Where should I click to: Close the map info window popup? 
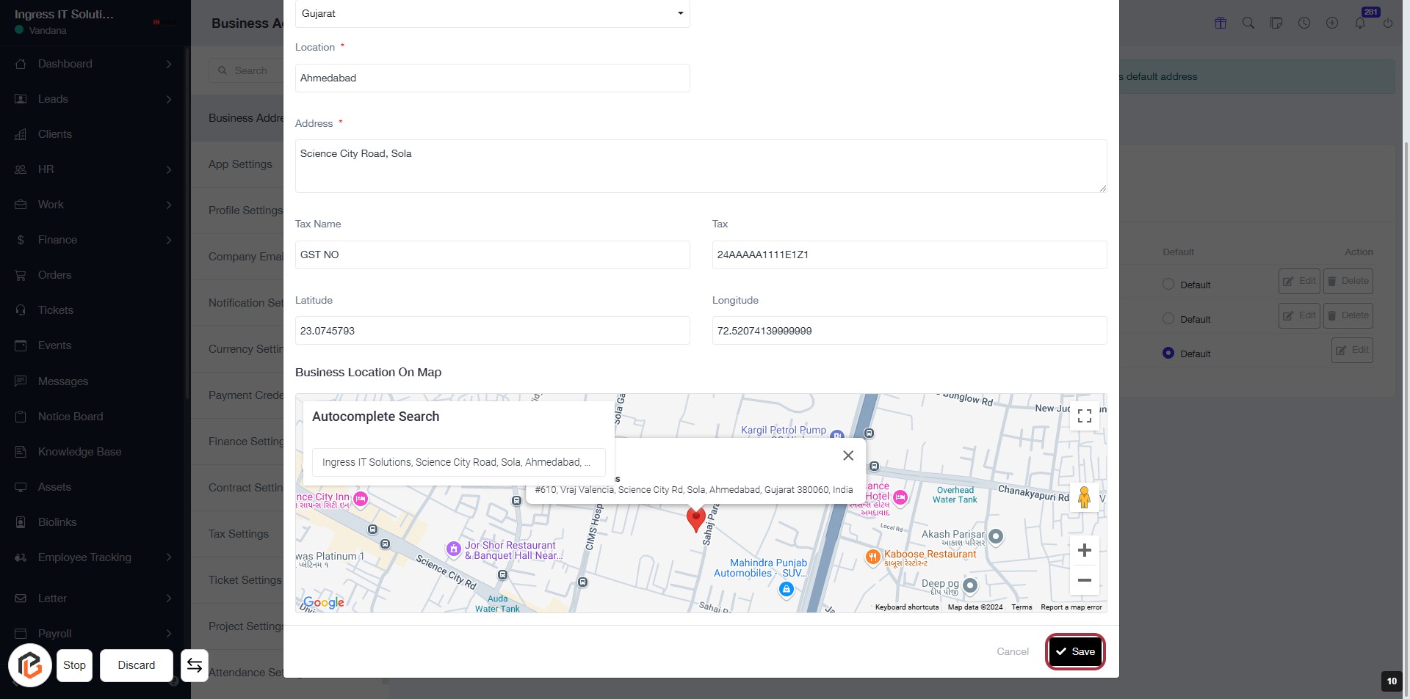(x=848, y=455)
